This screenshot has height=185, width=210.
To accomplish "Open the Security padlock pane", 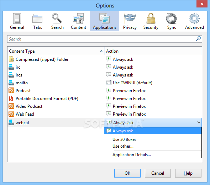I will tap(151, 21).
